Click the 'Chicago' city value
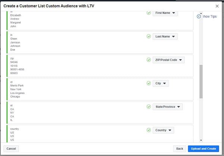Image resolution: width=224 pixels, height=156 pixels. click(x=15, y=97)
